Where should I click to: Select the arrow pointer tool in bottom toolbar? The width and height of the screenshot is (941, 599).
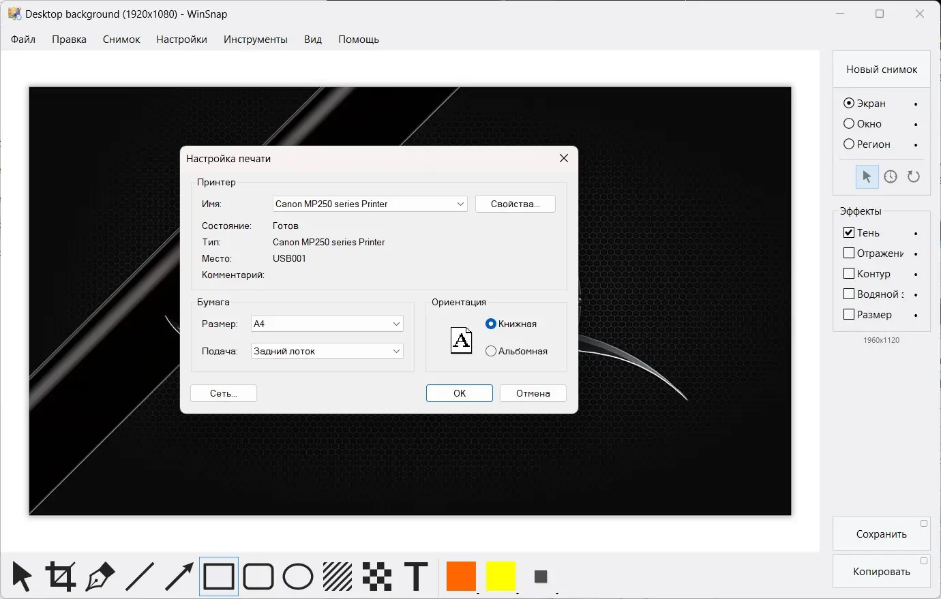click(22, 577)
